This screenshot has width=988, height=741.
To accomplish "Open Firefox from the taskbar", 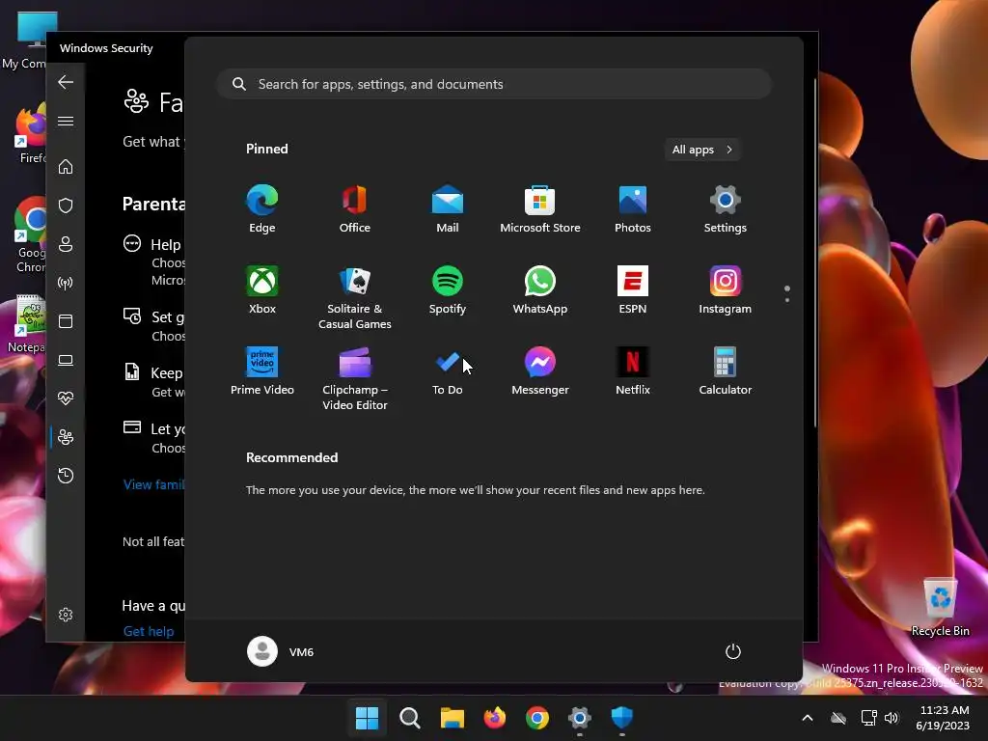I will (495, 718).
